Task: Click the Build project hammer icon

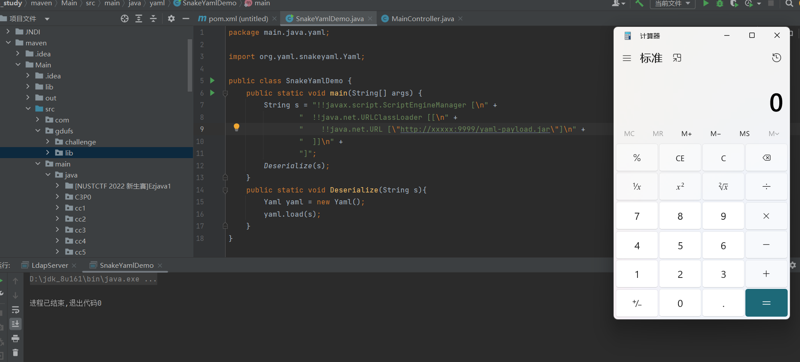Action: pos(639,4)
